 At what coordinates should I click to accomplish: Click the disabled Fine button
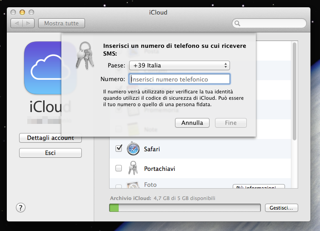coord(231,123)
